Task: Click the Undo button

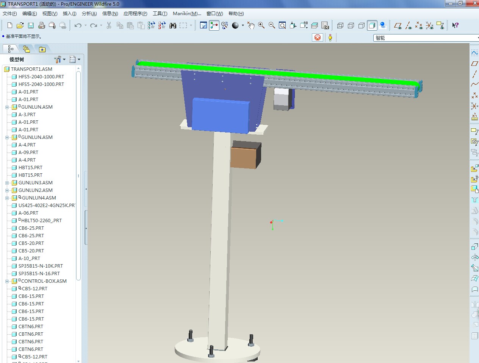Action: (78, 25)
